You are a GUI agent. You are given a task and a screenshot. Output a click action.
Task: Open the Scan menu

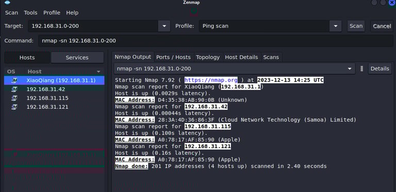12,12
